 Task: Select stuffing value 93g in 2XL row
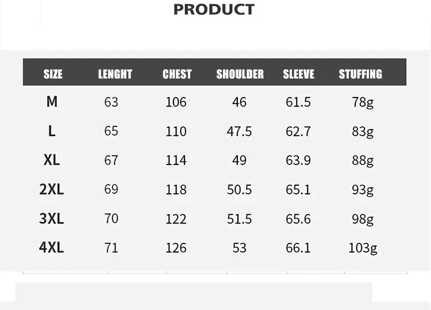363,190
